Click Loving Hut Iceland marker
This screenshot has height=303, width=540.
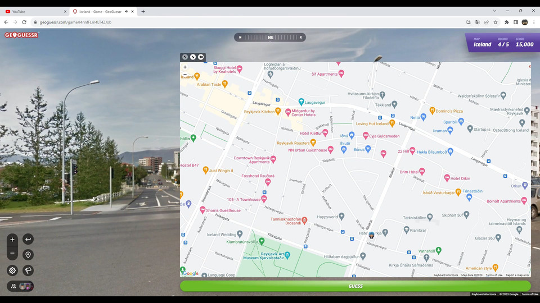[392, 123]
